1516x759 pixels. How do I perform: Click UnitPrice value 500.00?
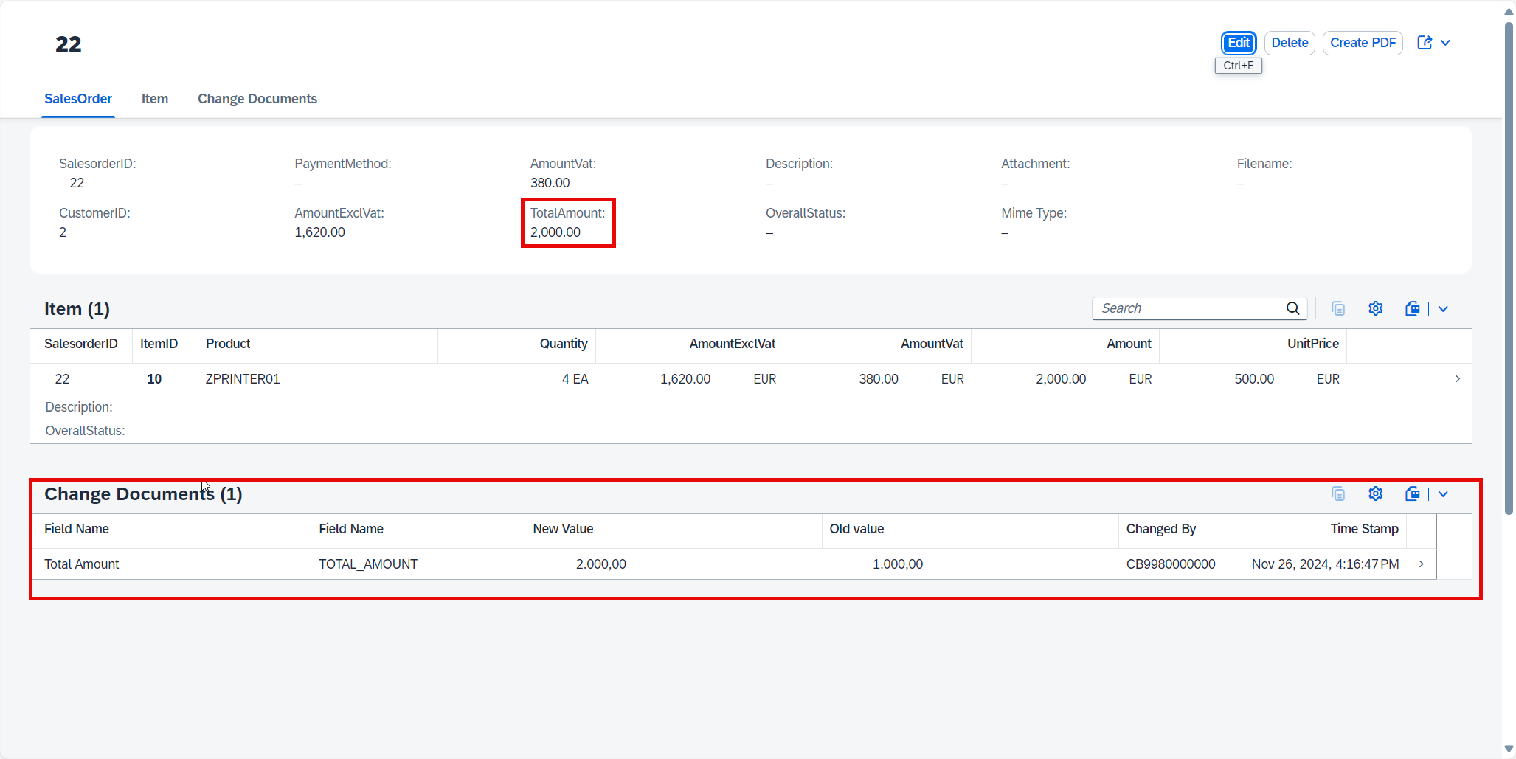tap(1254, 379)
